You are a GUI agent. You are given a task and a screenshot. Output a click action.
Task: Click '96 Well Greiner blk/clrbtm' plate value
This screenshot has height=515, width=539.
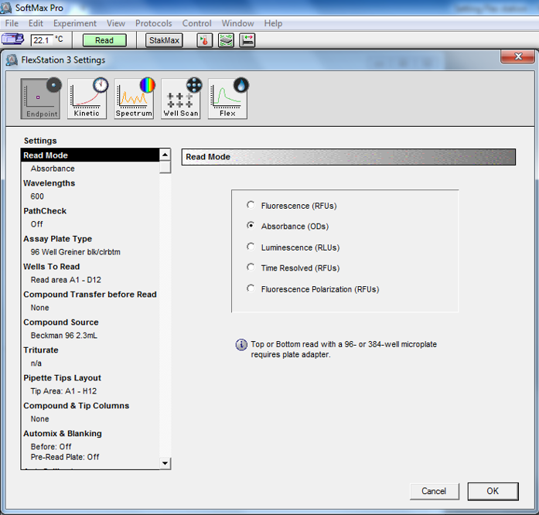pyautogui.click(x=75, y=252)
